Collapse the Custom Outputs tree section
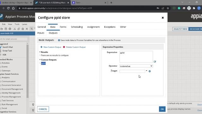This screenshot has width=202, height=114. 40,60
